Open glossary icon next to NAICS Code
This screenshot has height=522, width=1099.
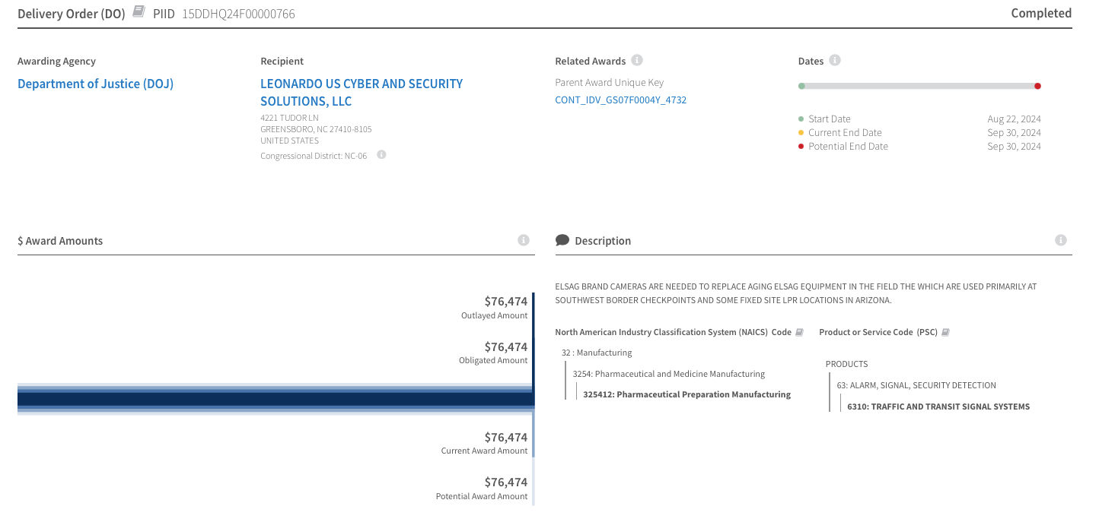(799, 332)
